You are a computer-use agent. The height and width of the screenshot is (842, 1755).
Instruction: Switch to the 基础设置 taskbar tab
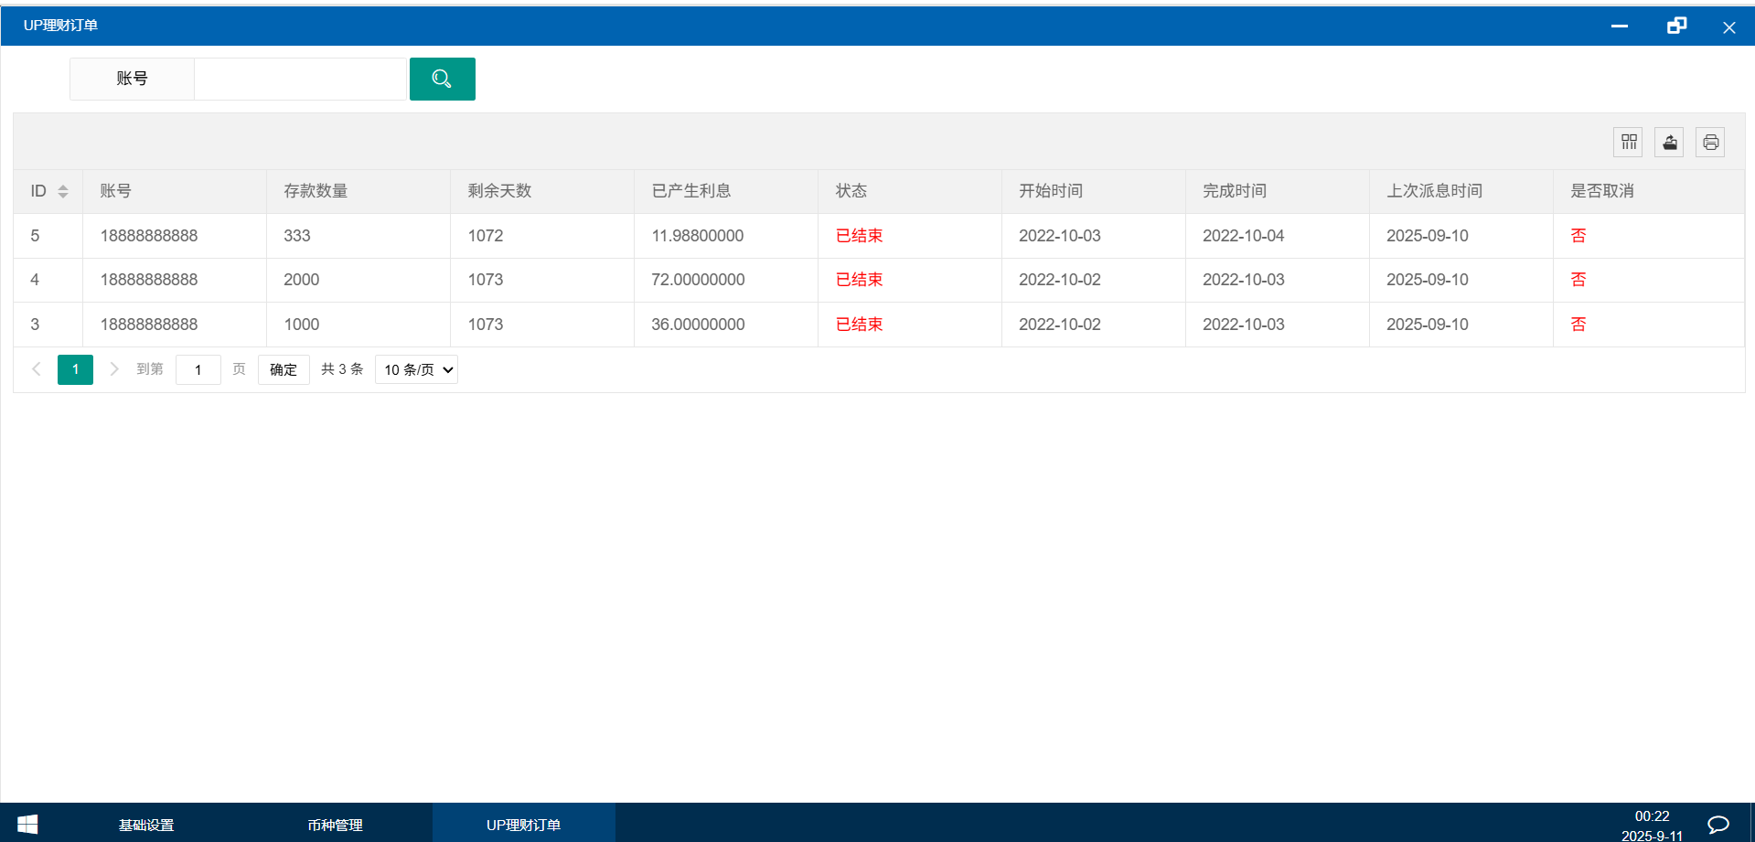[146, 825]
